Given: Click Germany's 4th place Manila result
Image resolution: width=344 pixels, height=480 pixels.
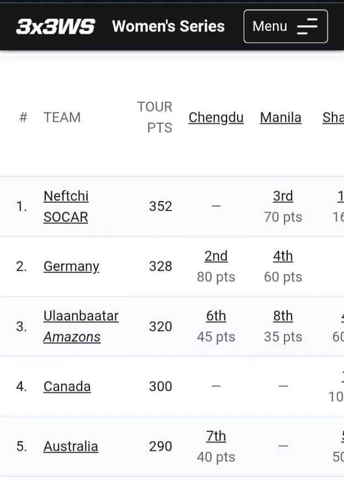Looking at the screenshot, I should [x=283, y=256].
